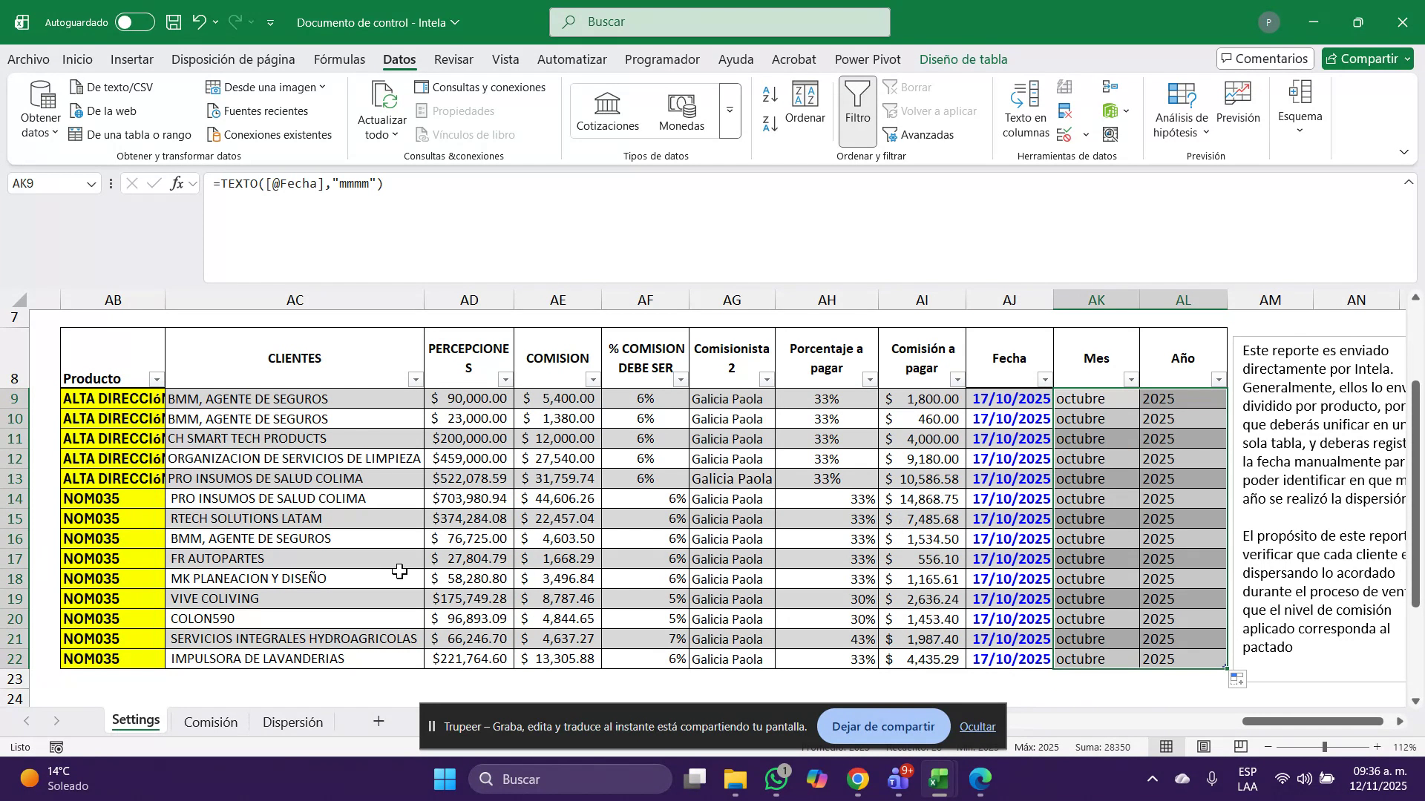The image size is (1425, 801).
Task: Toggle off the Filtro button
Action: point(857,111)
